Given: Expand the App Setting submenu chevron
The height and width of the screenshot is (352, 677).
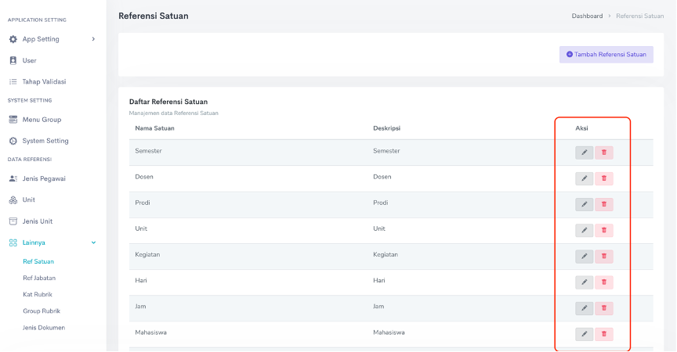Looking at the screenshot, I should tap(93, 39).
